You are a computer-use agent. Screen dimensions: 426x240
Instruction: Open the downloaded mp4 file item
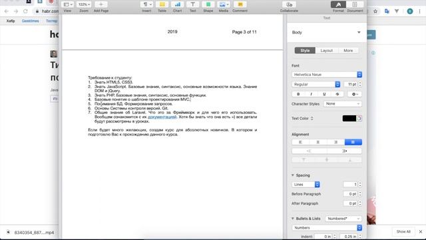tap(31, 233)
